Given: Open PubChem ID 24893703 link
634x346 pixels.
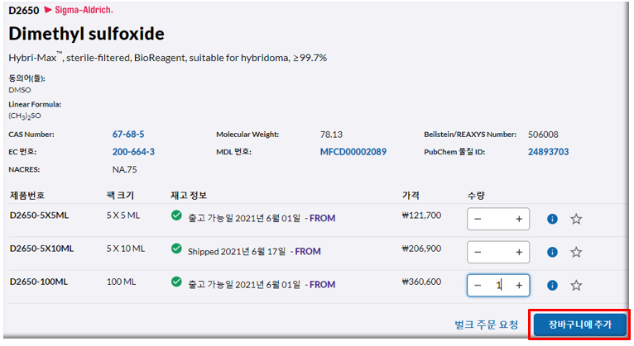Looking at the screenshot, I should click(550, 152).
